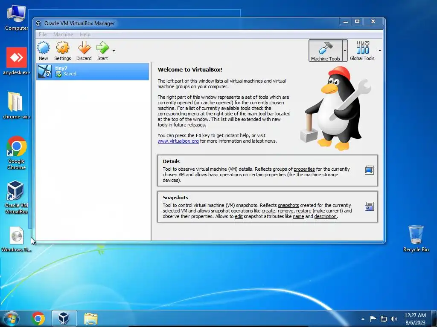Viewport: 437px width, 327px height.
Task: Click the create link
Action: point(268,211)
